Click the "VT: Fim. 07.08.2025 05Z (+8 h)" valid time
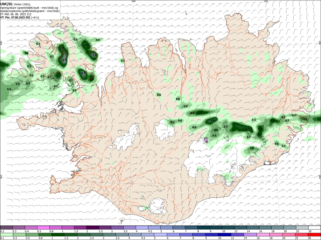 click(20, 17)
